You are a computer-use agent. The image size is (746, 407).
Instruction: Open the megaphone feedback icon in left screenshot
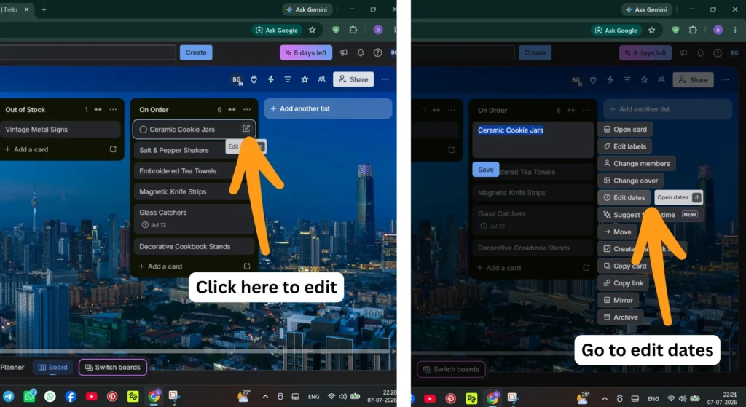344,52
